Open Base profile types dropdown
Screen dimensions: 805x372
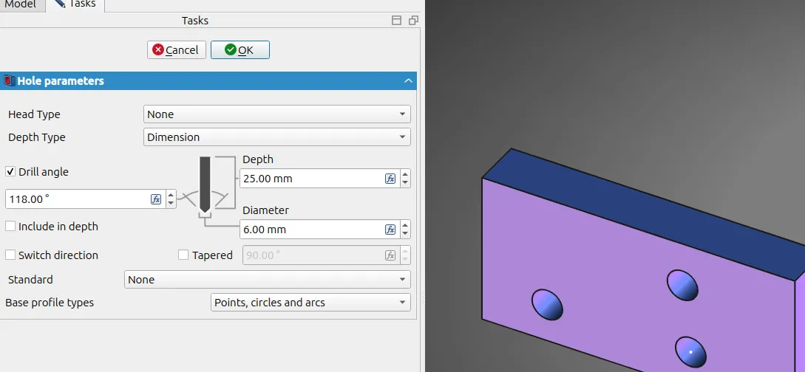pos(310,303)
